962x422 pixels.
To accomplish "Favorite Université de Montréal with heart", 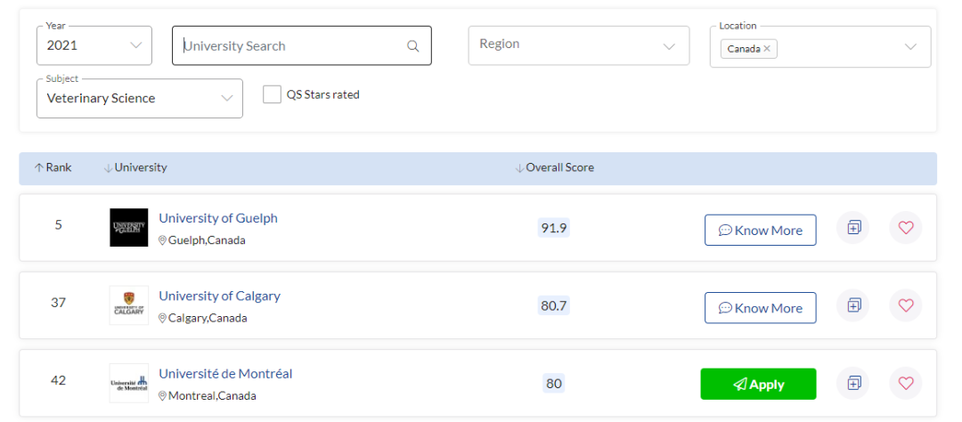I will pyautogui.click(x=906, y=383).
